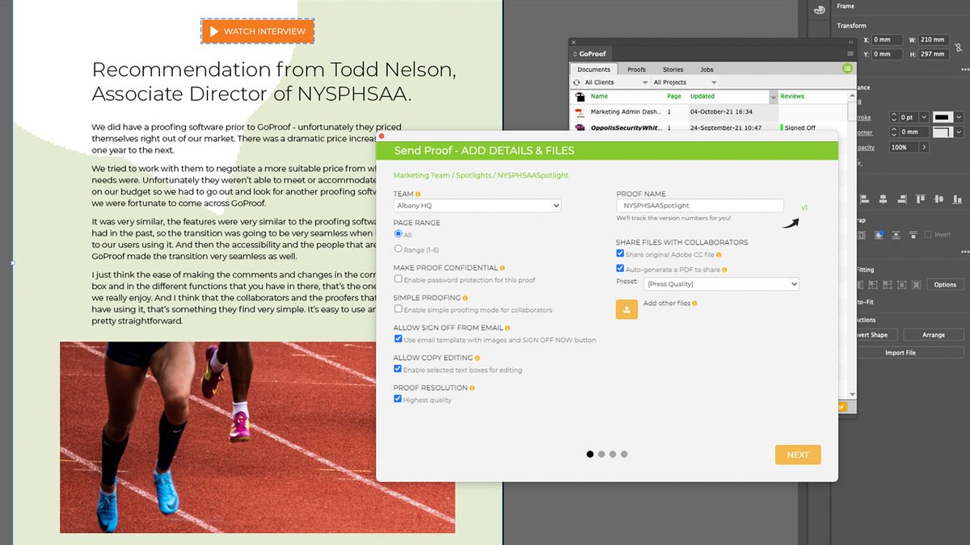Image resolution: width=970 pixels, height=545 pixels.
Task: Toggle enable selected text boxes for editing
Action: (x=398, y=369)
